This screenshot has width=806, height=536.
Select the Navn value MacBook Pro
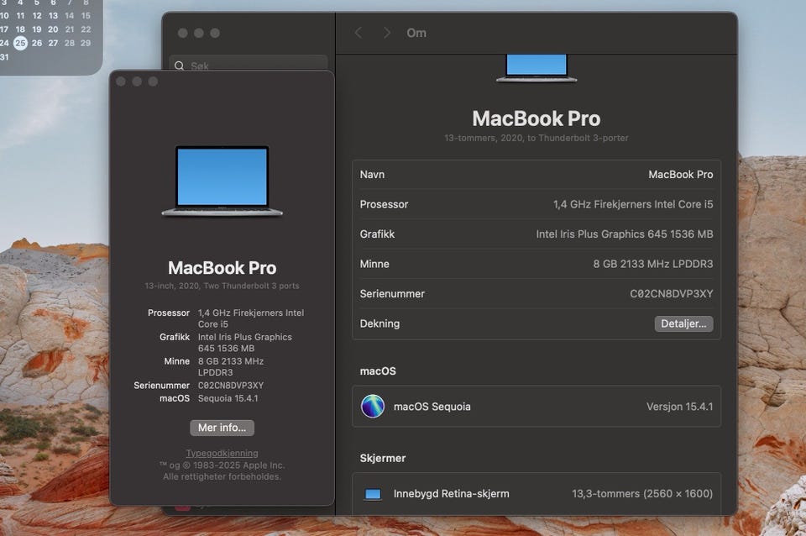681,175
